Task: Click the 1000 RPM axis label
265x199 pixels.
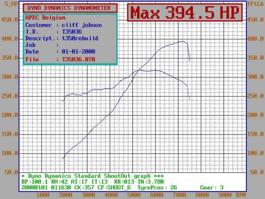Action: pyautogui.click(x=42, y=195)
